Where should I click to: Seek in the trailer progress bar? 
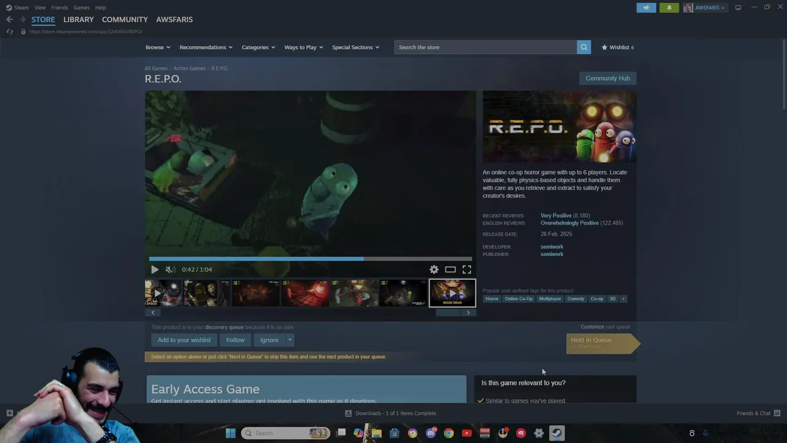pyautogui.click(x=310, y=259)
